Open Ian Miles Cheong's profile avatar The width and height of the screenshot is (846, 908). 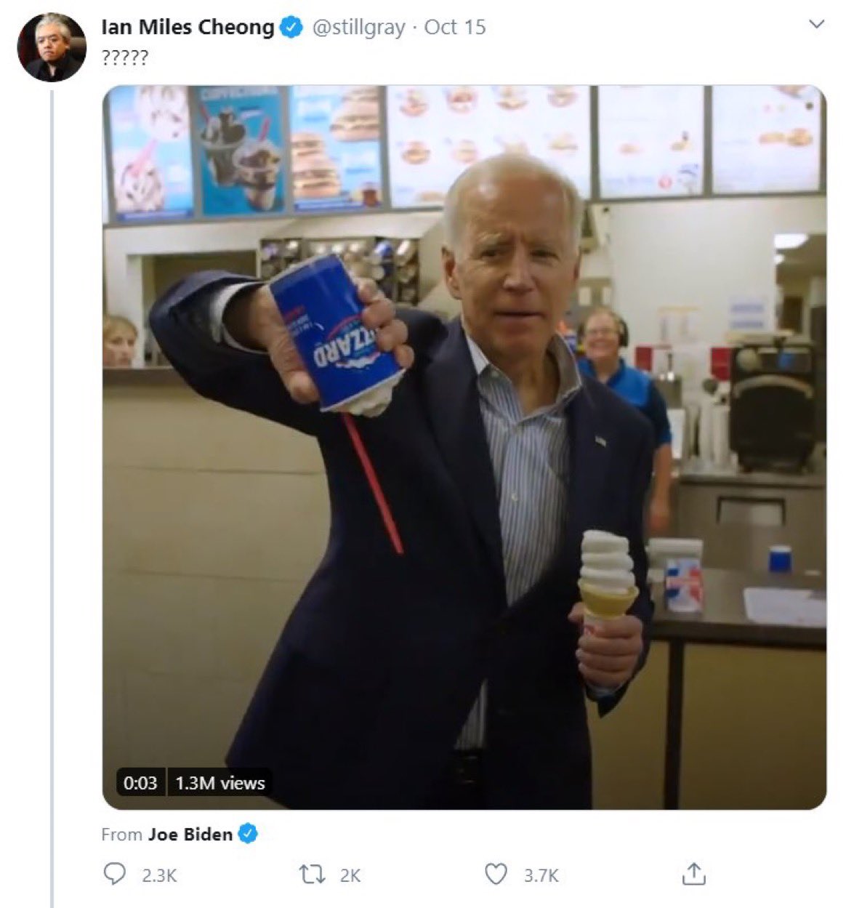click(52, 47)
